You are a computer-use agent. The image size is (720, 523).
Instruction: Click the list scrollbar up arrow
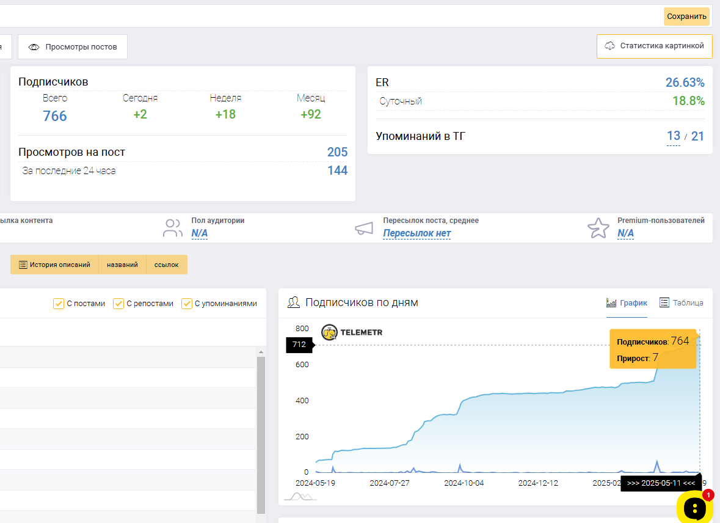tap(261, 352)
